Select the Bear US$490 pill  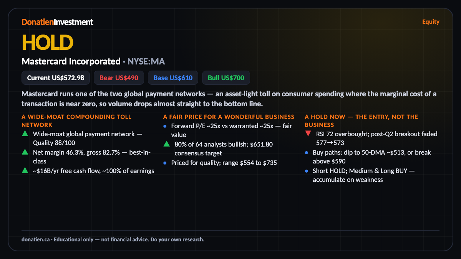click(119, 78)
